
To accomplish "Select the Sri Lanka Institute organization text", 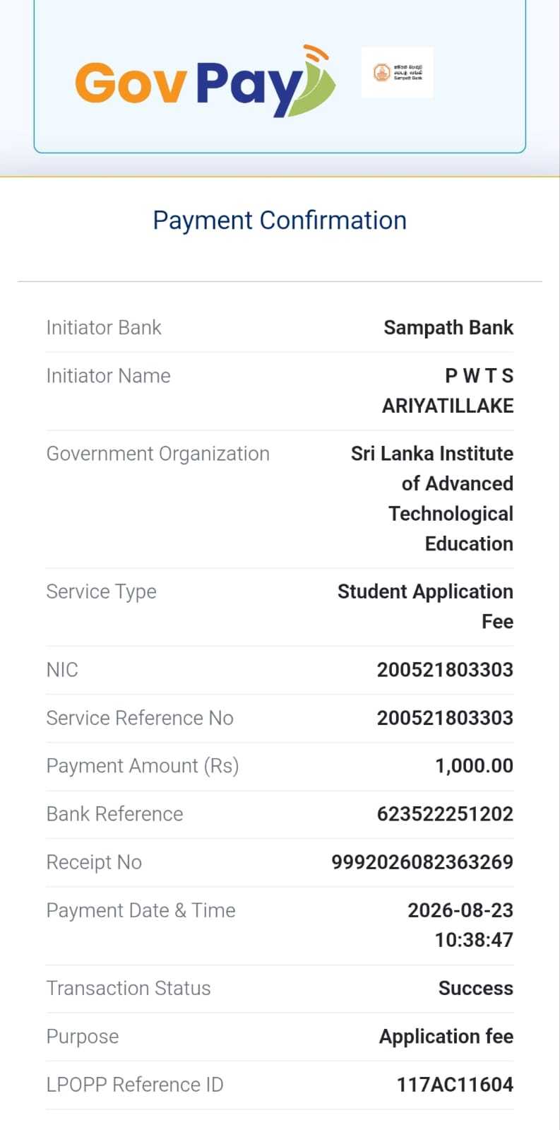I will click(432, 499).
